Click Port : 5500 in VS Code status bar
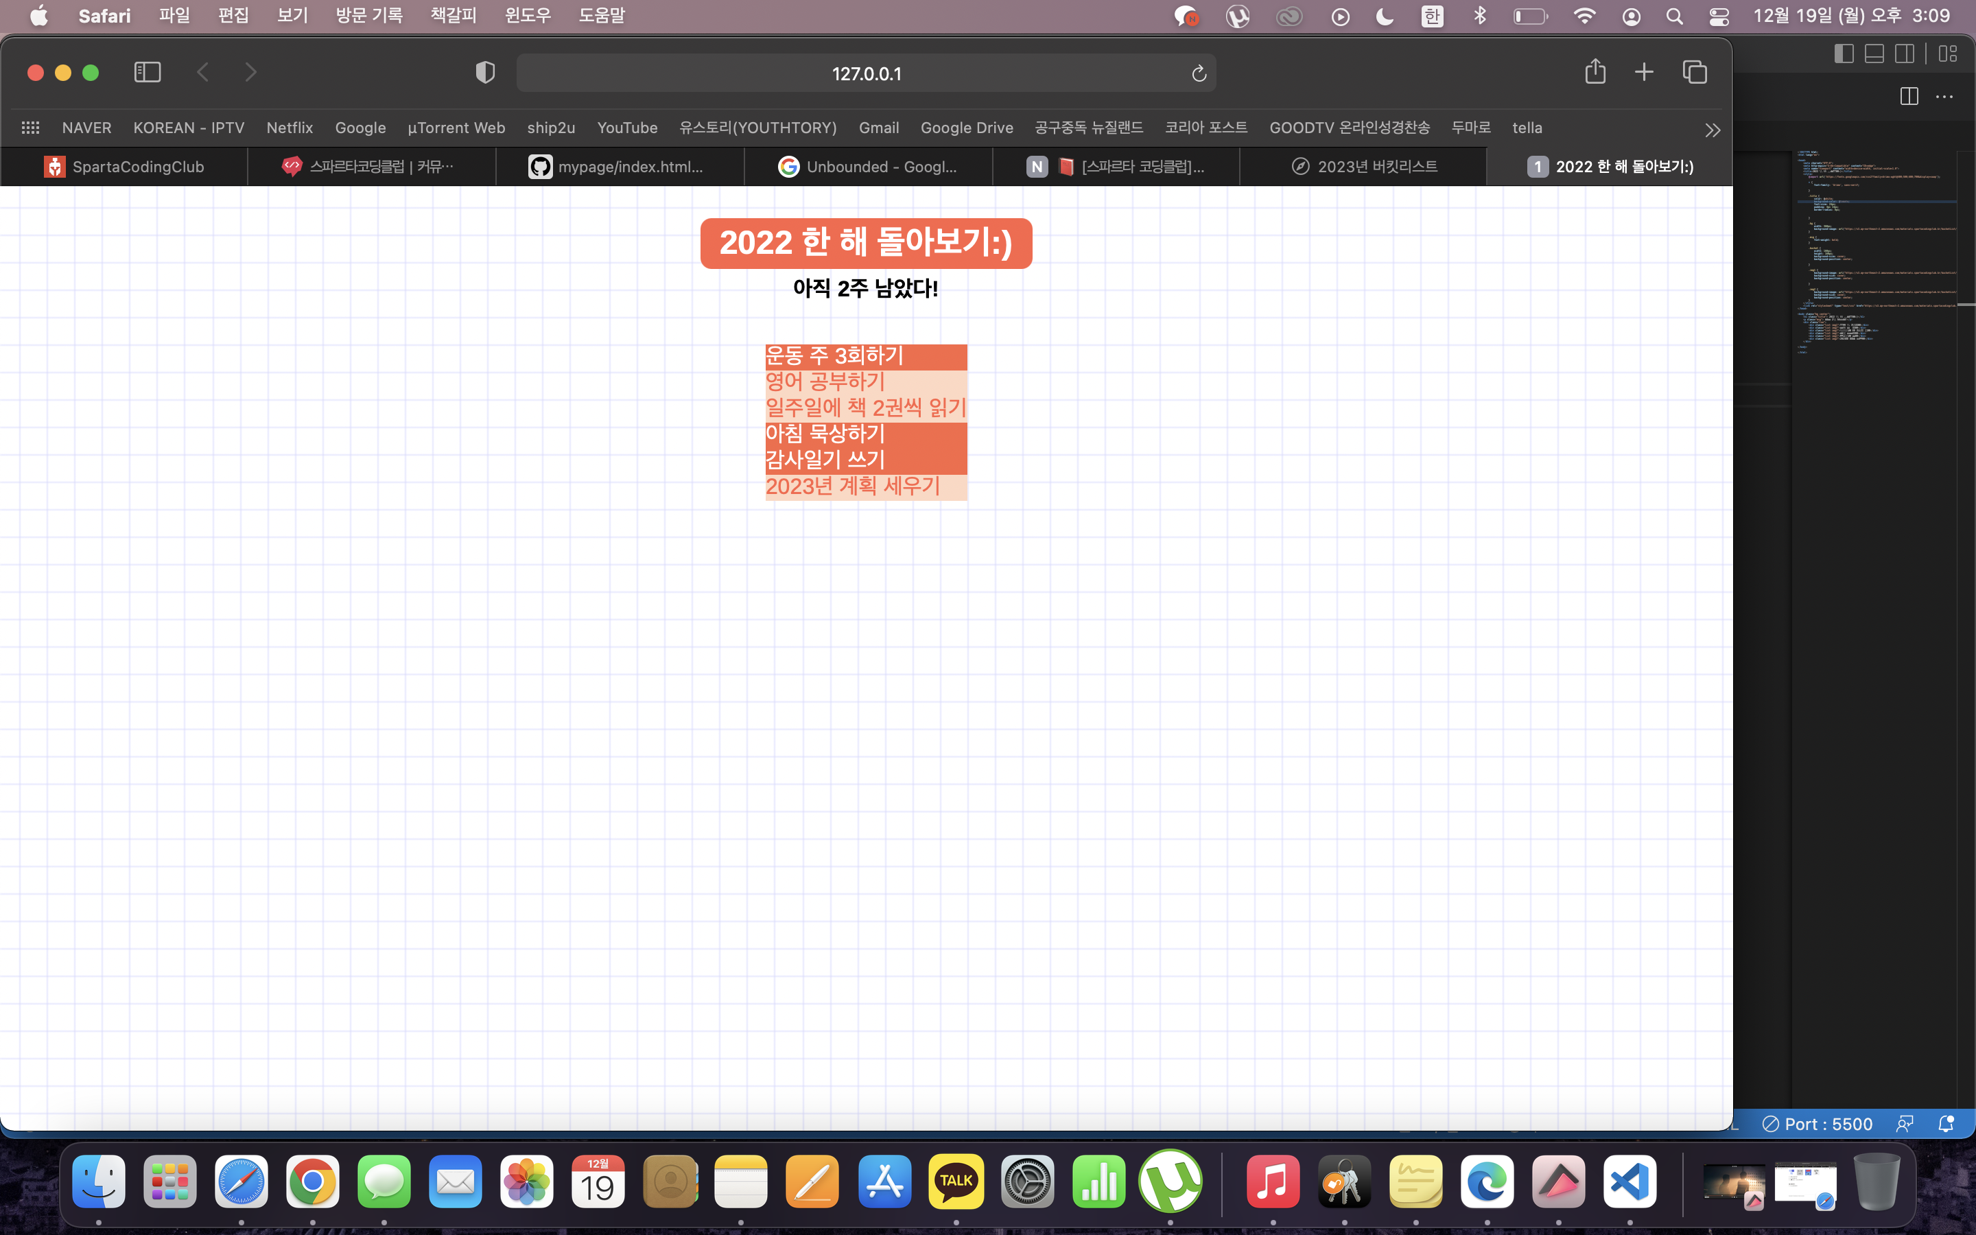This screenshot has width=1976, height=1235. tap(1818, 1124)
